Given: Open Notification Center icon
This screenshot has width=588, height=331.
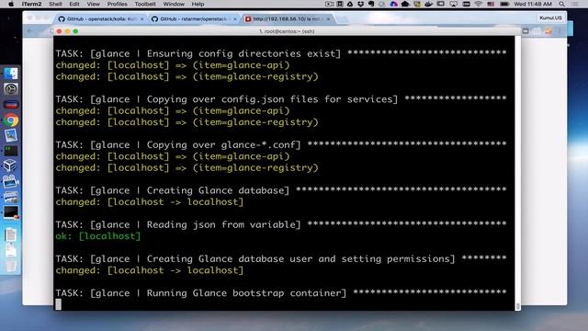Looking at the screenshot, I should coord(576,4).
